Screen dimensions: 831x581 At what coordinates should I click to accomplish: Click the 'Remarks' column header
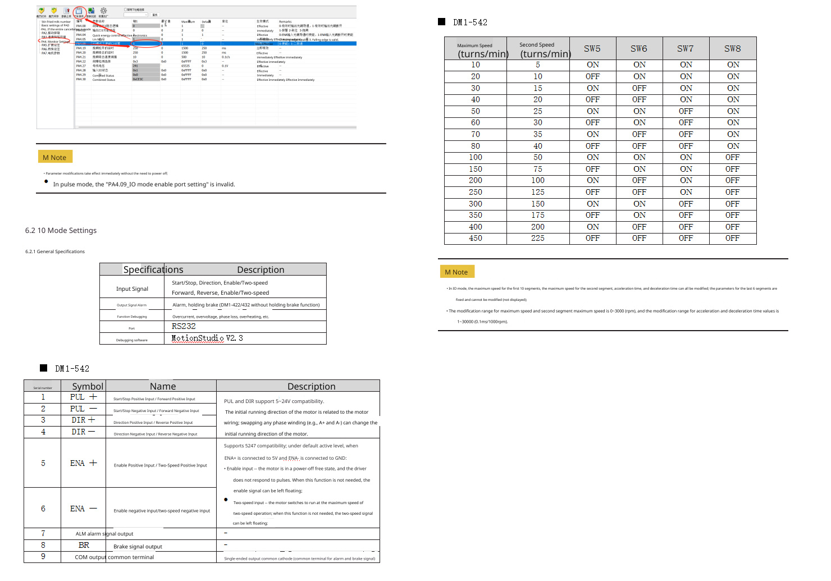point(285,22)
